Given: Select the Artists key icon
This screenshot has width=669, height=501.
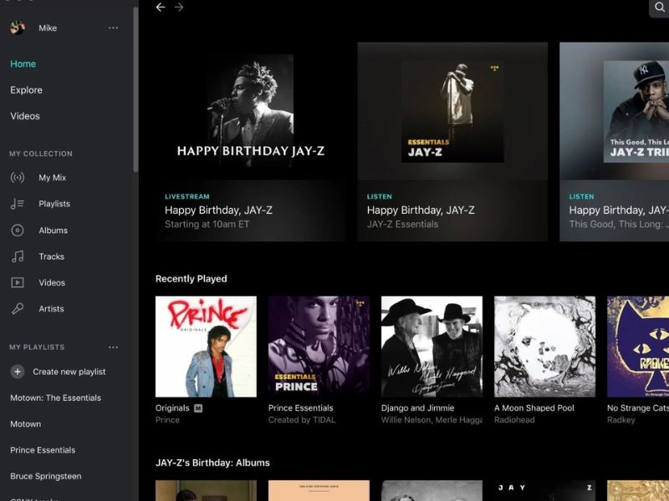Looking at the screenshot, I should pyautogui.click(x=17, y=309).
